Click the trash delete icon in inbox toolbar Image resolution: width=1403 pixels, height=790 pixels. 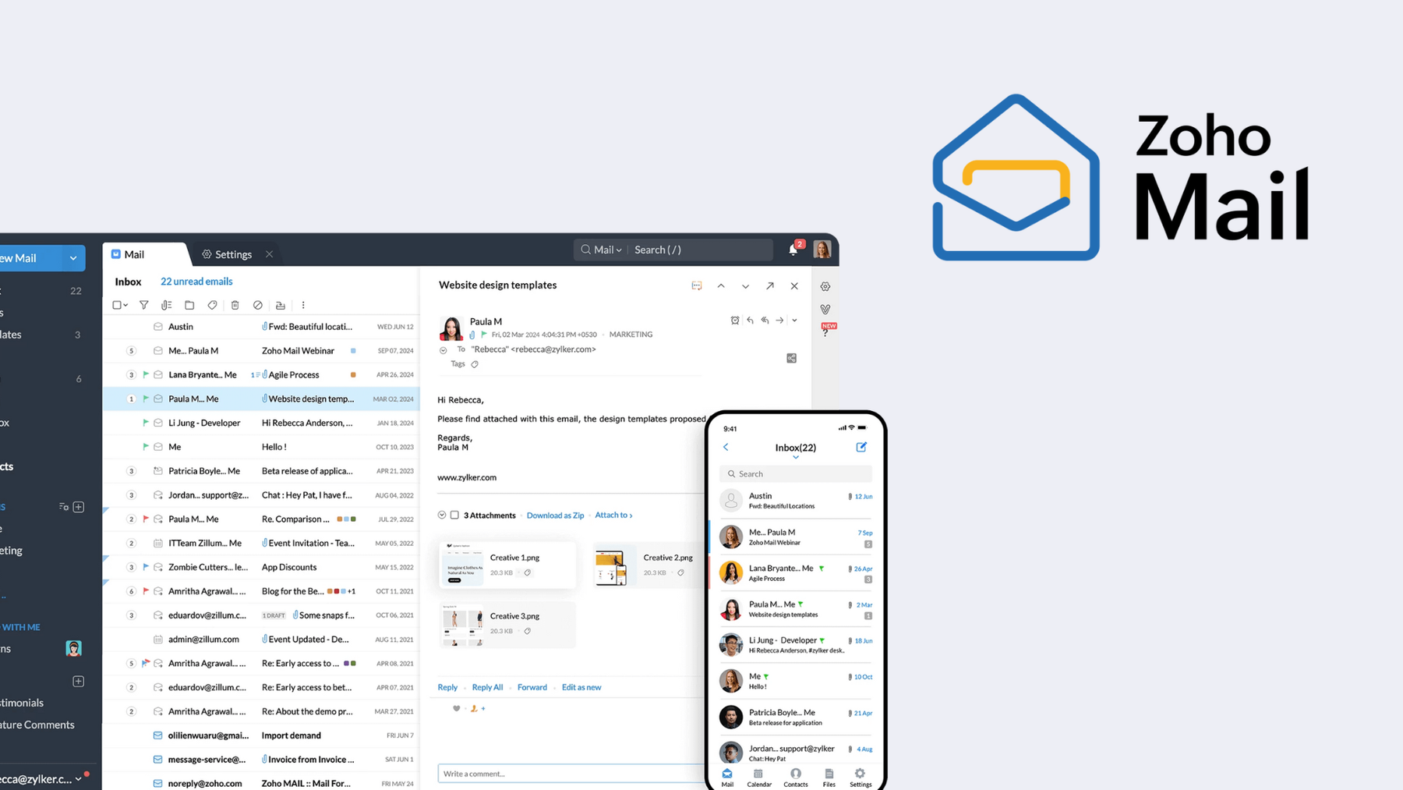click(235, 305)
